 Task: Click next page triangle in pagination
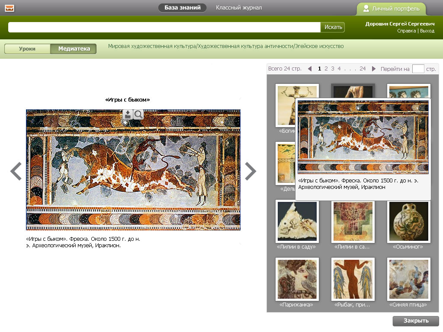(373, 69)
